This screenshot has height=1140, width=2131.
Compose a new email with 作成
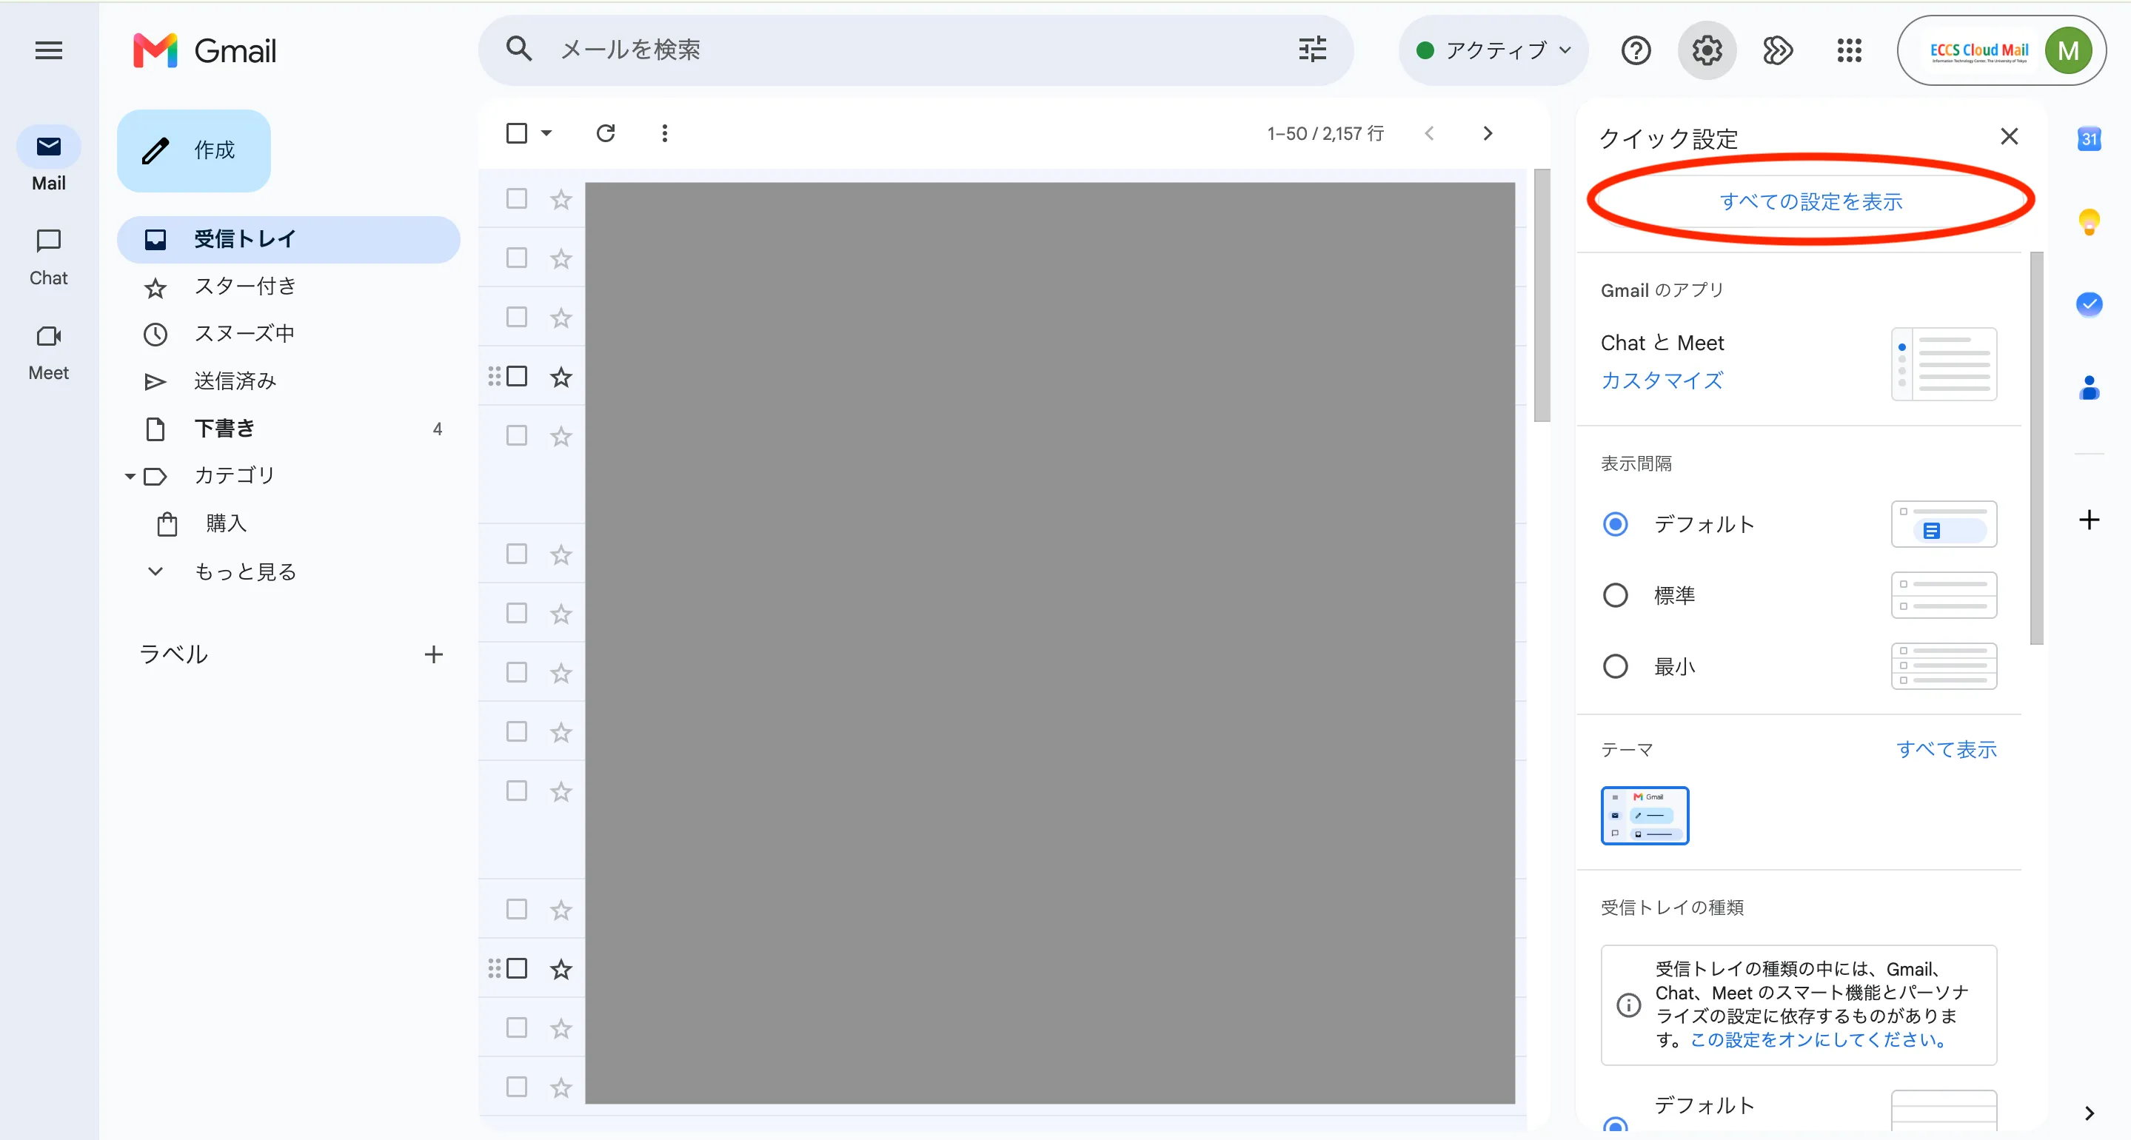193,150
